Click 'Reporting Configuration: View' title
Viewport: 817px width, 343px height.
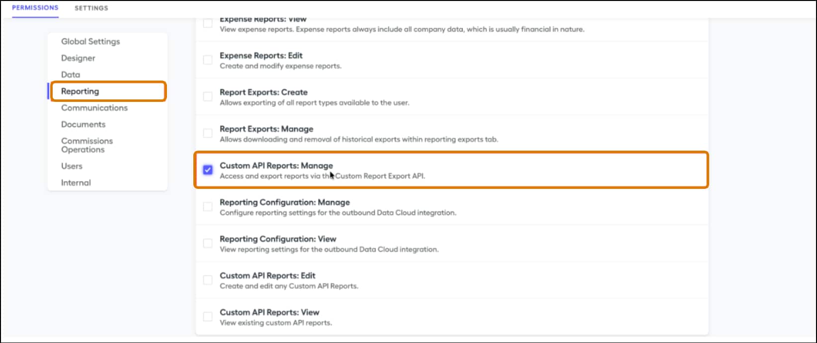point(278,239)
